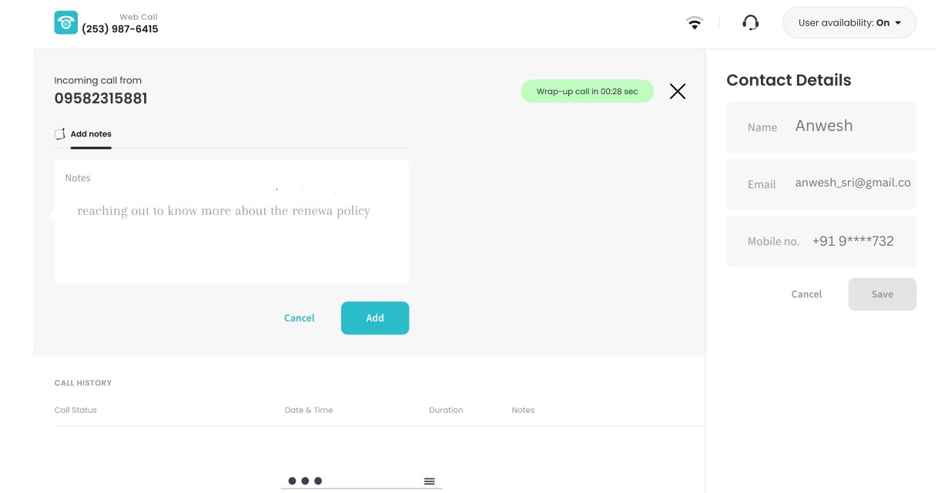Click User availability: On pill
Viewport: 948px width, 493px height.
point(849,22)
